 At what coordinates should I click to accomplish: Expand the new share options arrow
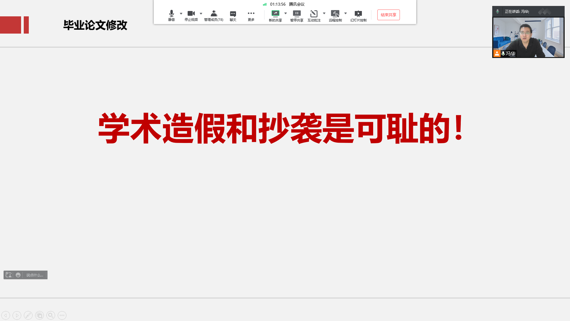point(286,13)
